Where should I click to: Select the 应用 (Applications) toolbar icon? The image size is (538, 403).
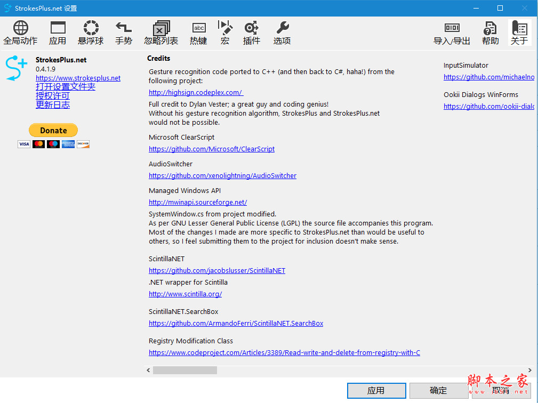(x=57, y=32)
